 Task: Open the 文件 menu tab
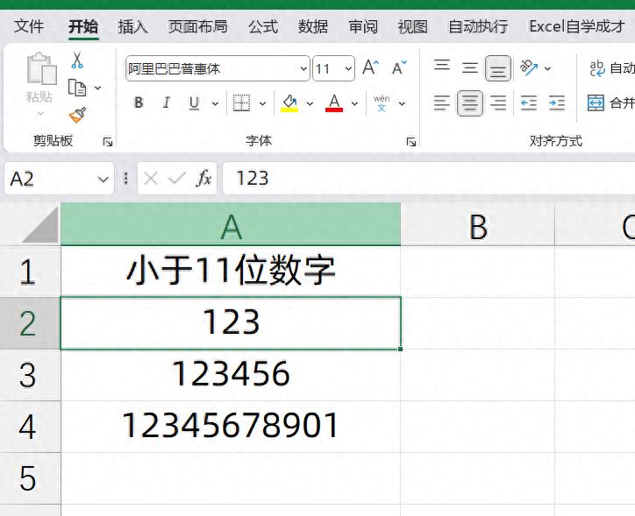[x=29, y=26]
